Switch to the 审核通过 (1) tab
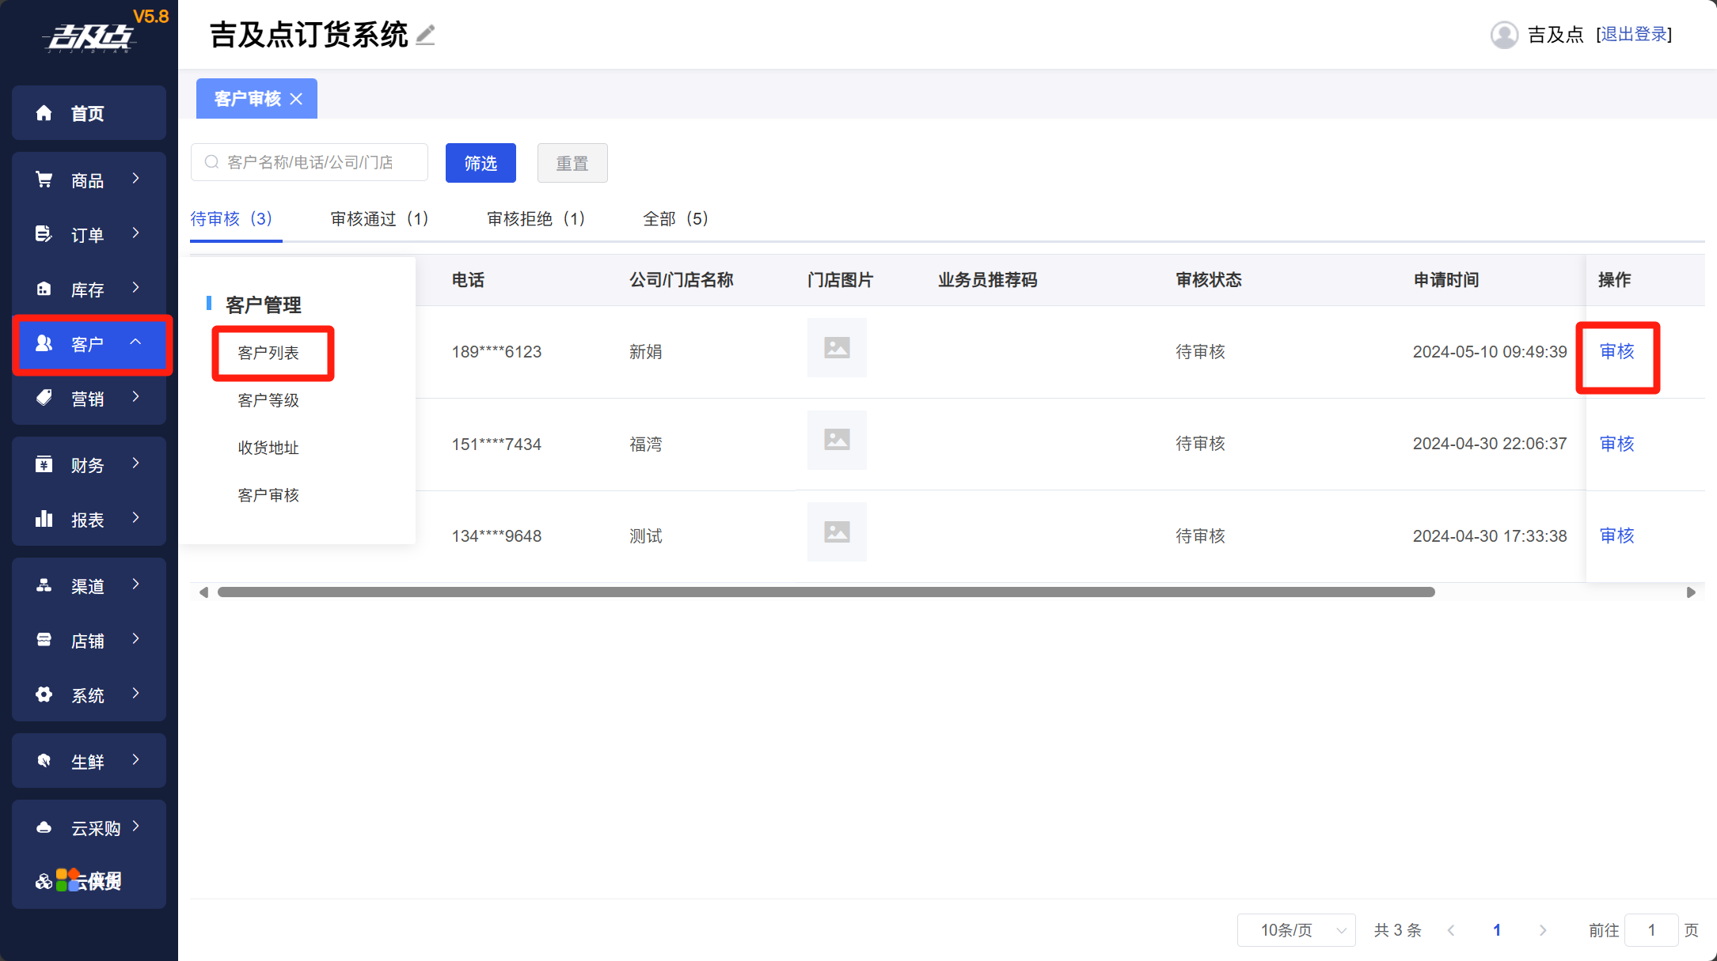 (x=379, y=219)
